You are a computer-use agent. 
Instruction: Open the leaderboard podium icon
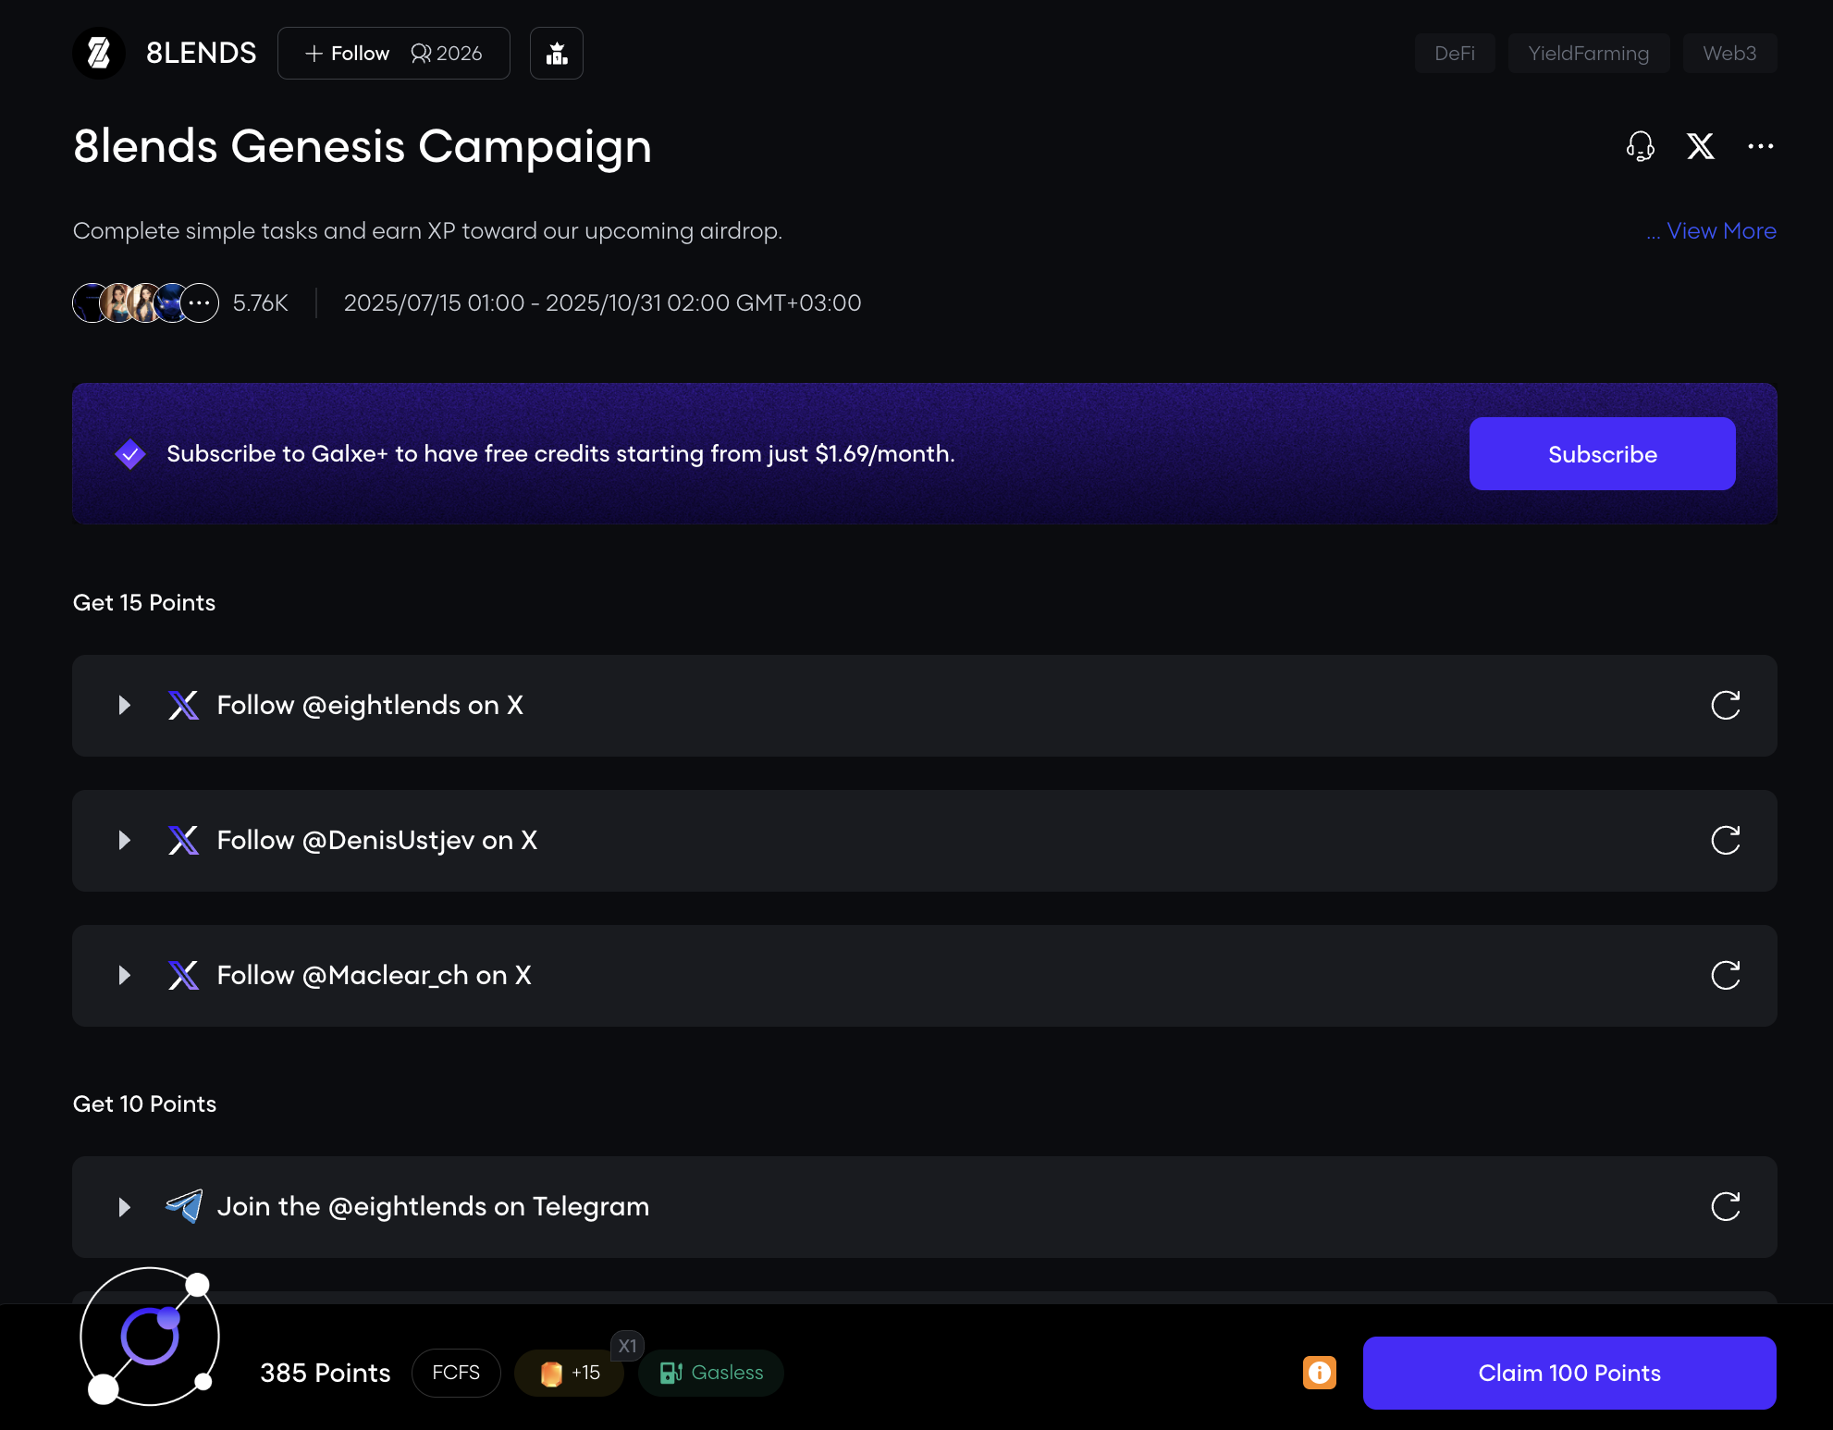[556, 54]
